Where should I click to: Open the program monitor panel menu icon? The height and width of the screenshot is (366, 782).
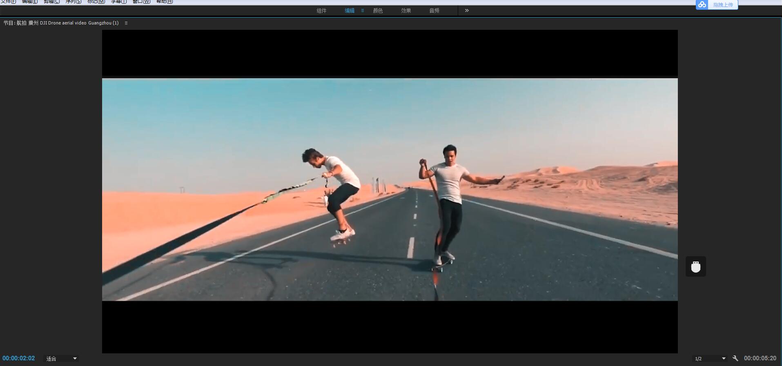[126, 23]
